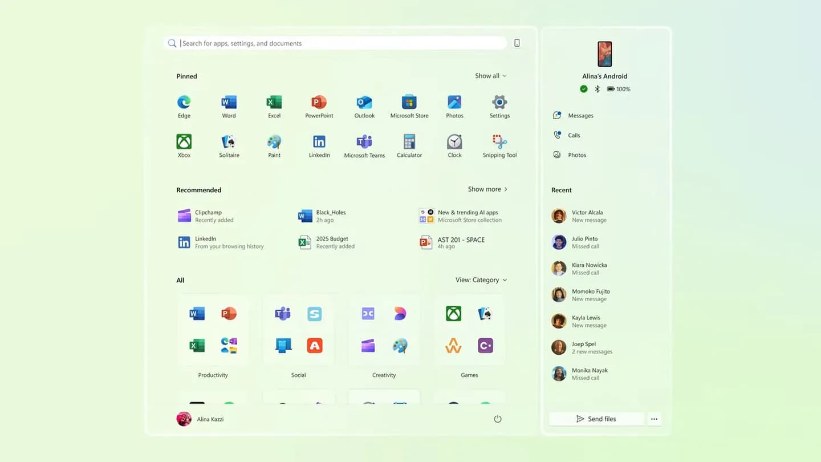Open Clipchamp icon in Creativity folder

pos(368,346)
